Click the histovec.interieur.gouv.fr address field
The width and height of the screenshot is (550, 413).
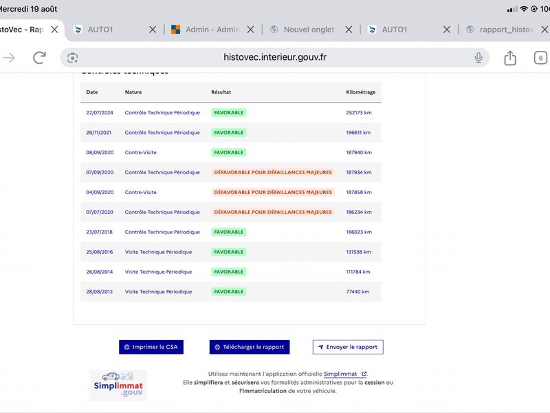[274, 57]
